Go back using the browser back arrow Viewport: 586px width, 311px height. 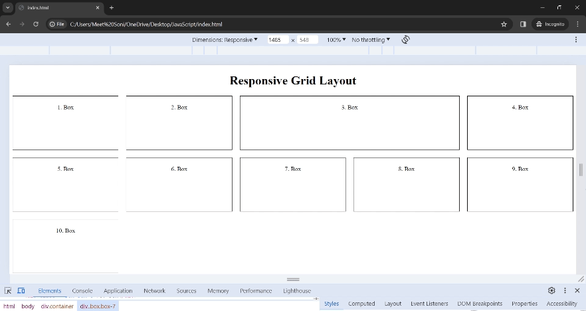[x=9, y=25]
